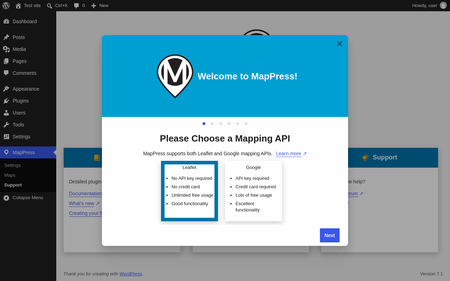Open comments bubble icon in admin bar
Viewport: 450px width, 281px height.
(x=77, y=6)
